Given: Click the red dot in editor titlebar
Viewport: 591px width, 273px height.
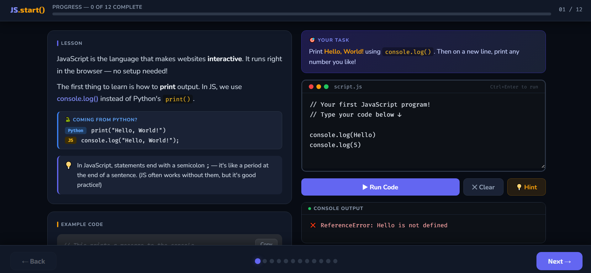Looking at the screenshot, I should pyautogui.click(x=311, y=87).
